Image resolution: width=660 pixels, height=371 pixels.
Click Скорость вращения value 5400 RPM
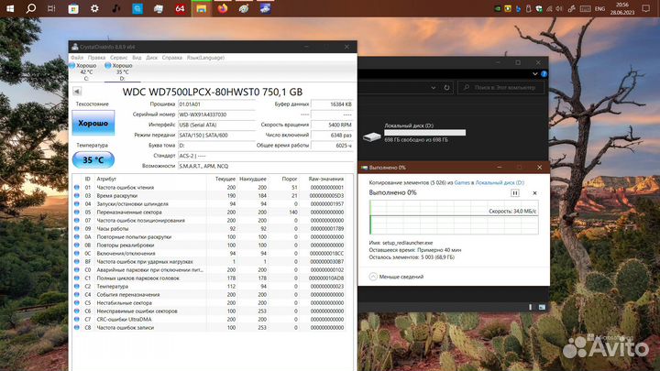point(332,125)
